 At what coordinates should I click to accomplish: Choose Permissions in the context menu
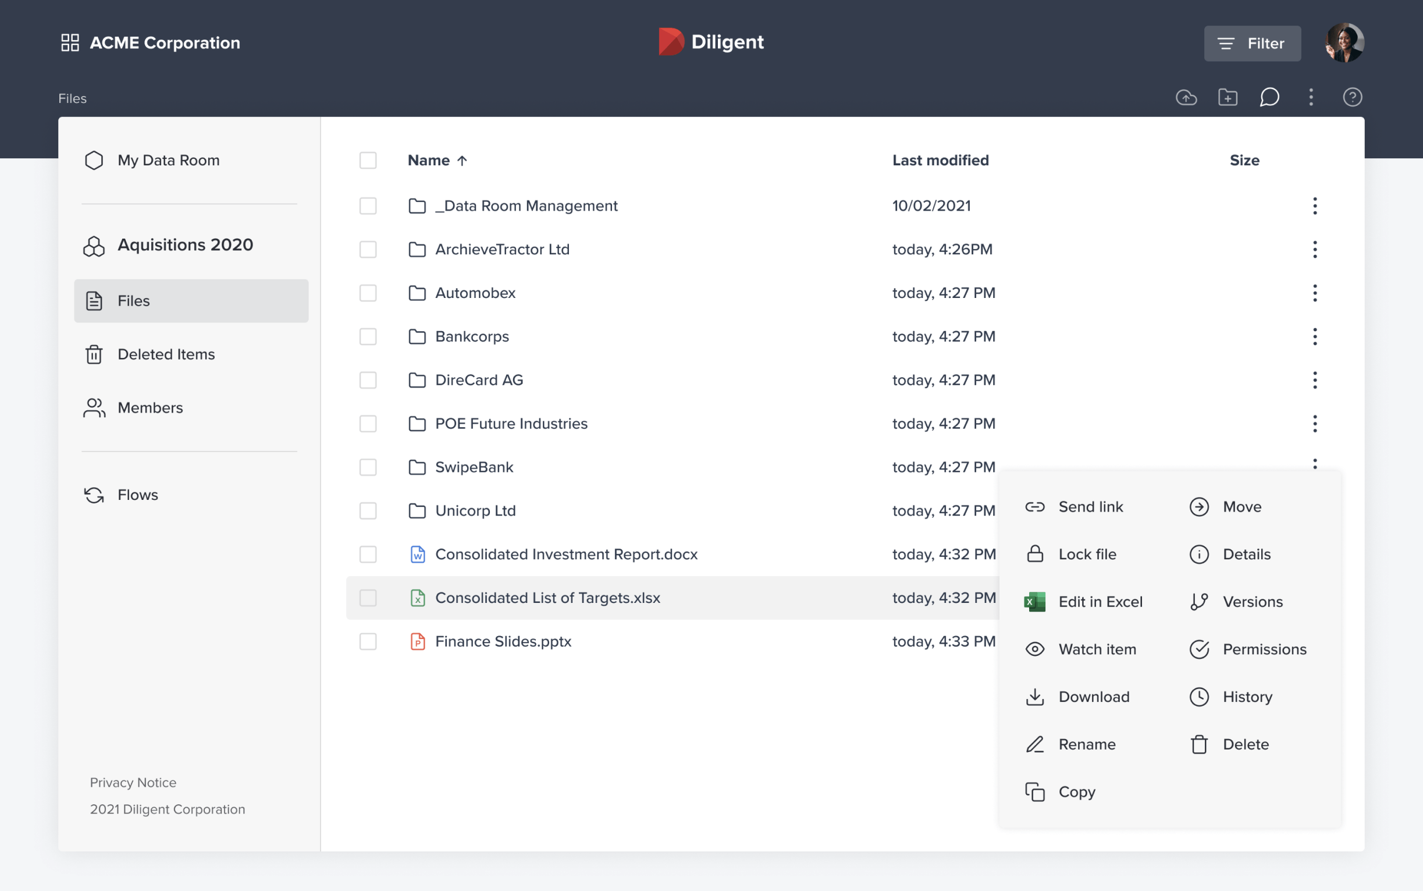click(x=1264, y=649)
